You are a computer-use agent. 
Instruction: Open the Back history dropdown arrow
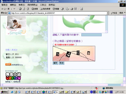pyautogui.click(x=11, y=9)
